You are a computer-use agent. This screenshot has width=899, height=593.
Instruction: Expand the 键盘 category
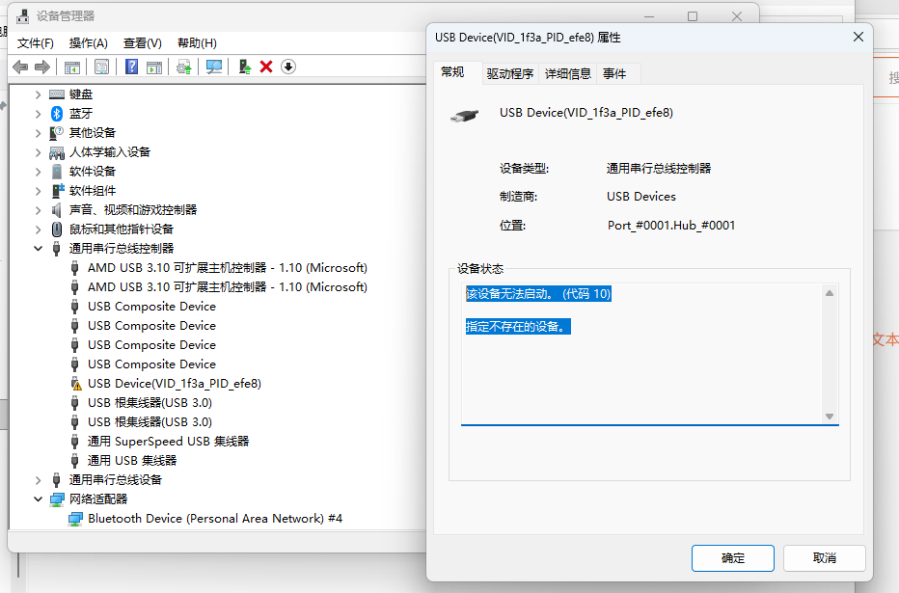click(39, 94)
